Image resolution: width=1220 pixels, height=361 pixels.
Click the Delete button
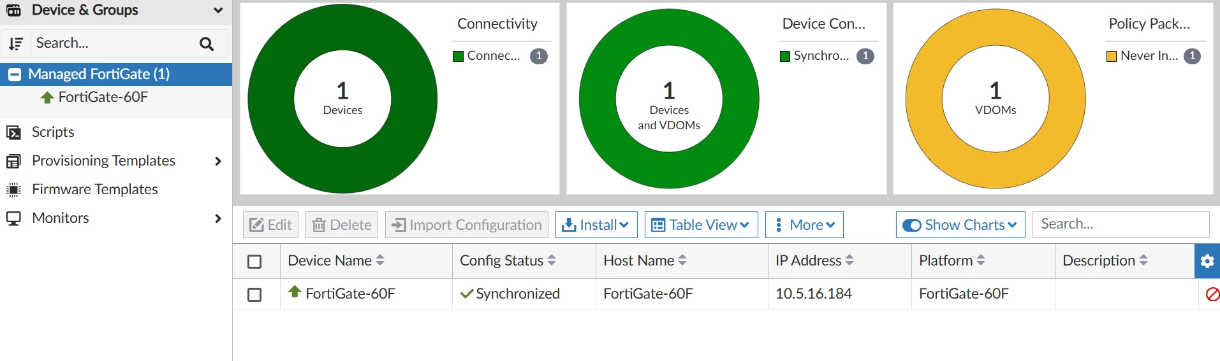click(342, 225)
